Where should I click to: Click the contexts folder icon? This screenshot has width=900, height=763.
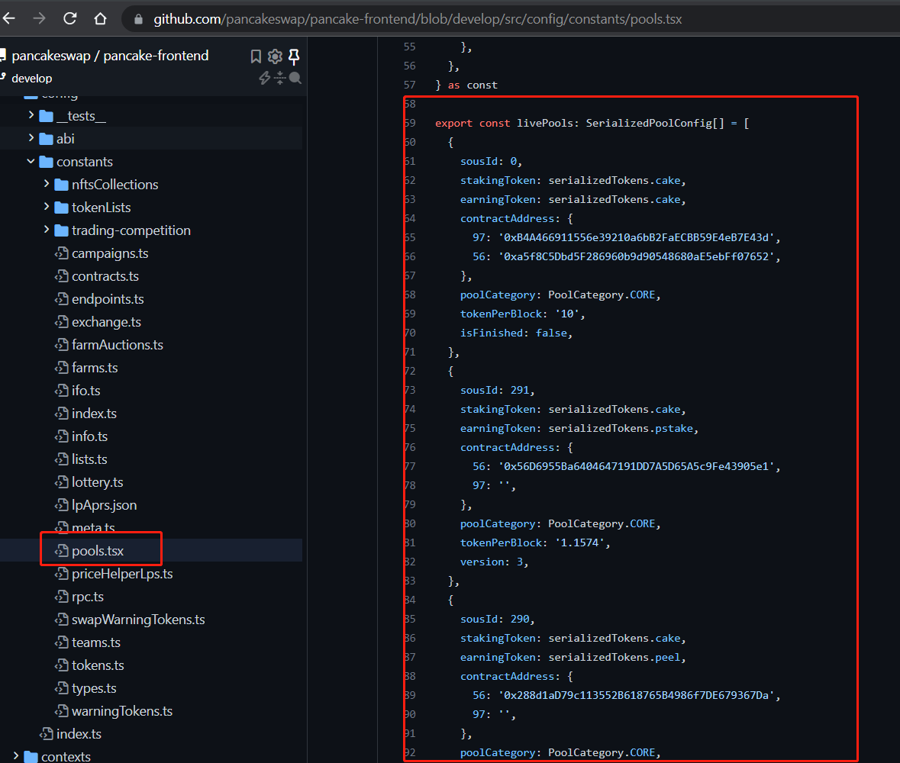(31, 757)
